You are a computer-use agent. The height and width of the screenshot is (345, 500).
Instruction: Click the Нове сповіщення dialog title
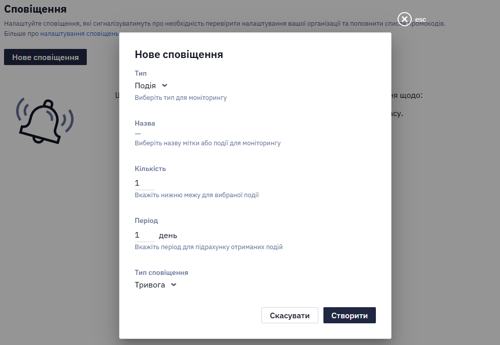pyautogui.click(x=179, y=54)
